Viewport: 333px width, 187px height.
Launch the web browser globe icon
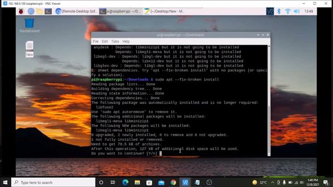(x=31, y=11)
